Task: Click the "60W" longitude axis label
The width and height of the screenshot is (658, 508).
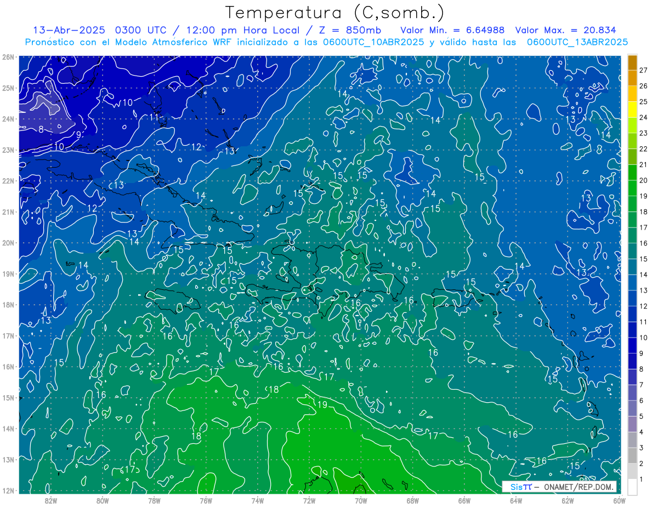Action: [x=619, y=500]
